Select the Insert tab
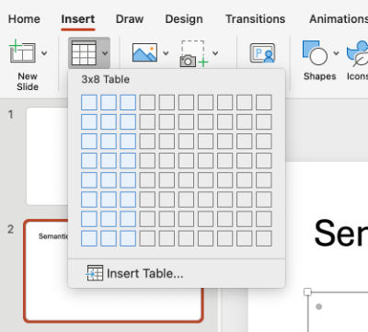This screenshot has width=368, height=332. click(78, 19)
